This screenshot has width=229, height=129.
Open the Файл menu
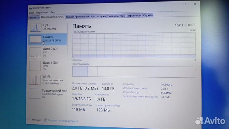pos(31,13)
